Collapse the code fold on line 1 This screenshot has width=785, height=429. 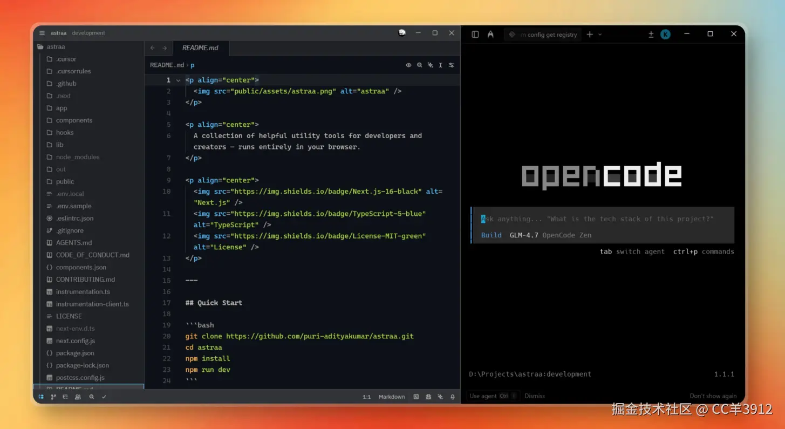pyautogui.click(x=178, y=80)
